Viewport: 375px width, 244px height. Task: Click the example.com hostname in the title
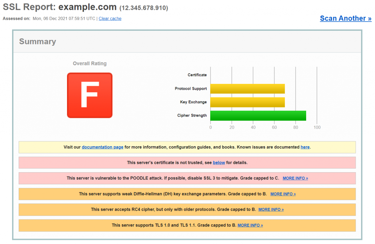[x=88, y=7]
